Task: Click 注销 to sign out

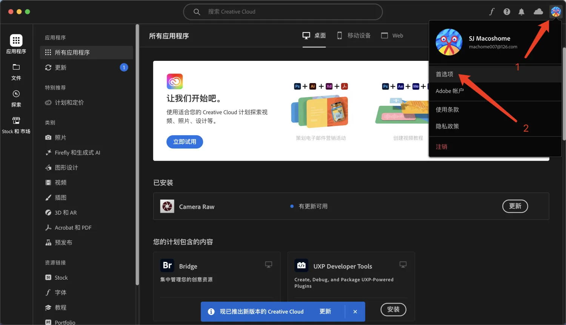Action: tap(495, 147)
